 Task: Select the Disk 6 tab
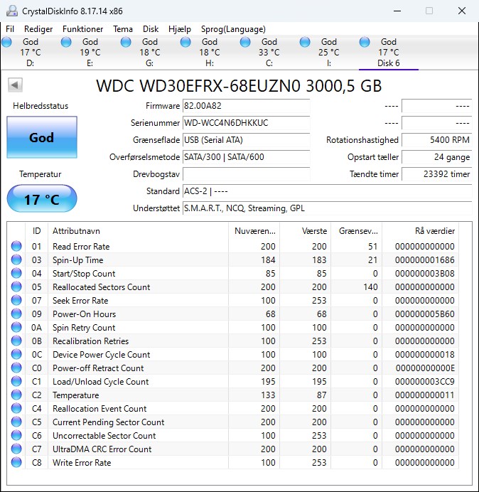(x=388, y=53)
